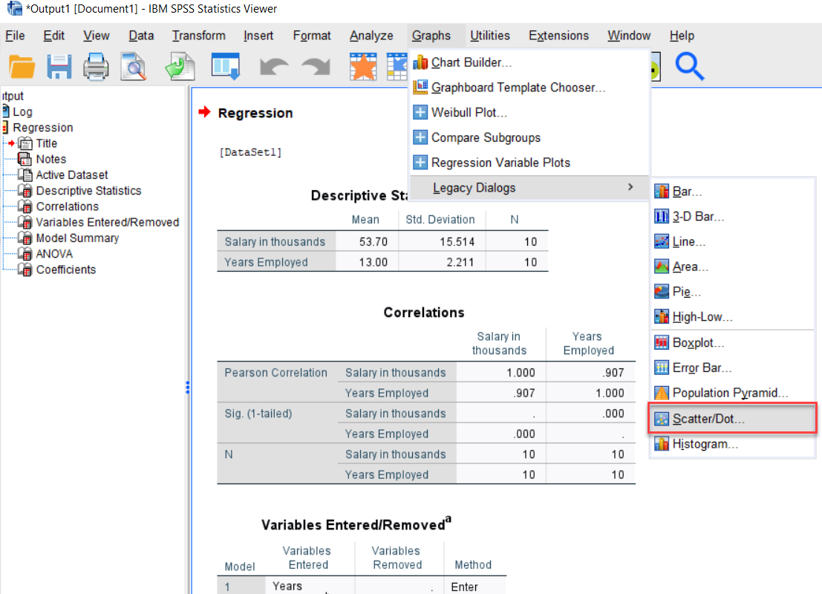
Task: Select Coefficients outline item
Action: coord(65,270)
